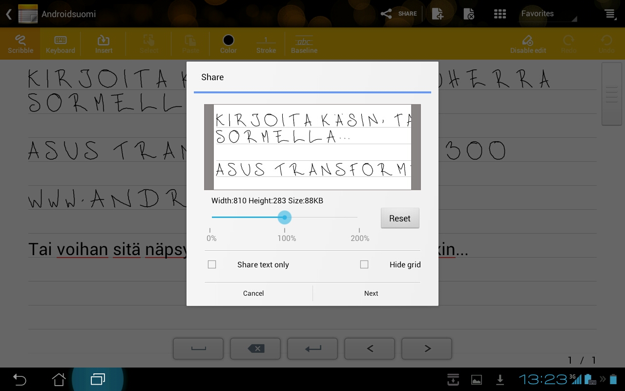This screenshot has height=391, width=625.
Task: Open the pen Color picker
Action: [x=228, y=44]
